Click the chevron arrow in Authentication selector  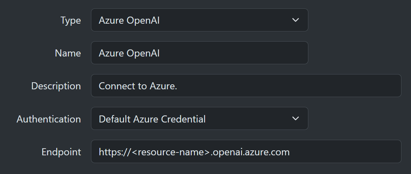[296, 119]
